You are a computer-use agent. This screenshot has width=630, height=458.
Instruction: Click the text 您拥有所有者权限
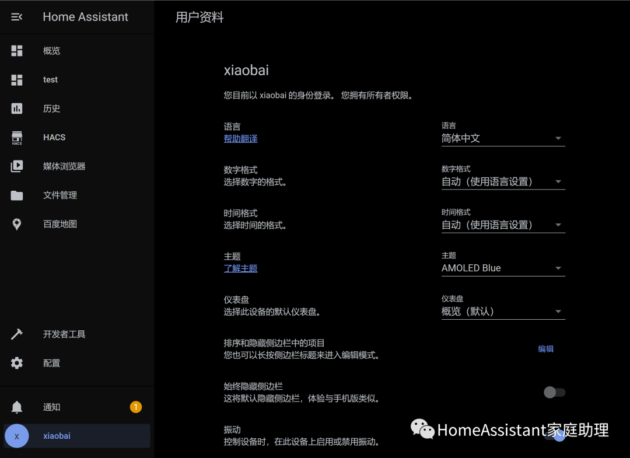pos(377,96)
